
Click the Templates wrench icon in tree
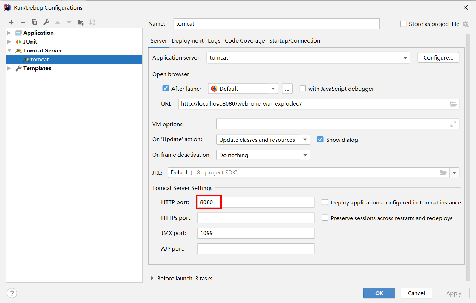click(18, 68)
